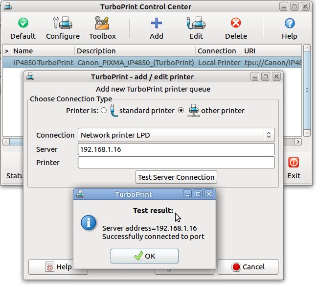Click the empty Printer name field

tap(176, 163)
